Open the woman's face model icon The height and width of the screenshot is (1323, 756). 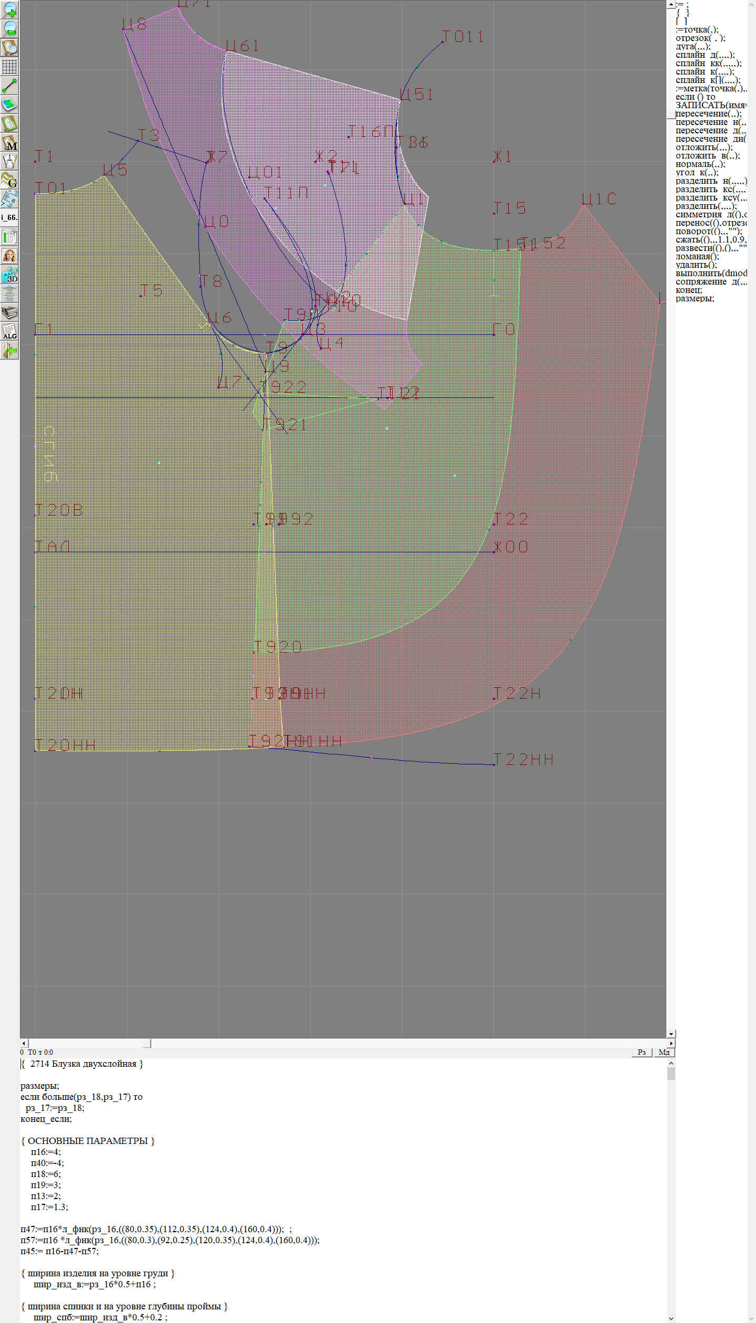9,256
